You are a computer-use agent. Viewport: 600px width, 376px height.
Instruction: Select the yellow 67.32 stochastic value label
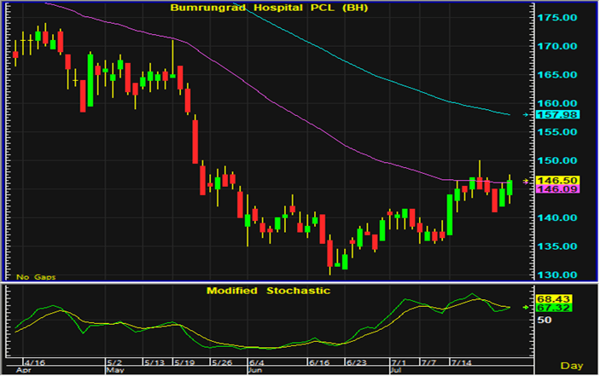[552, 308]
